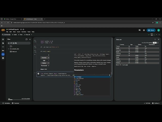Open the Secrets key icon in sidebar

pyautogui.click(x=3, y=51)
